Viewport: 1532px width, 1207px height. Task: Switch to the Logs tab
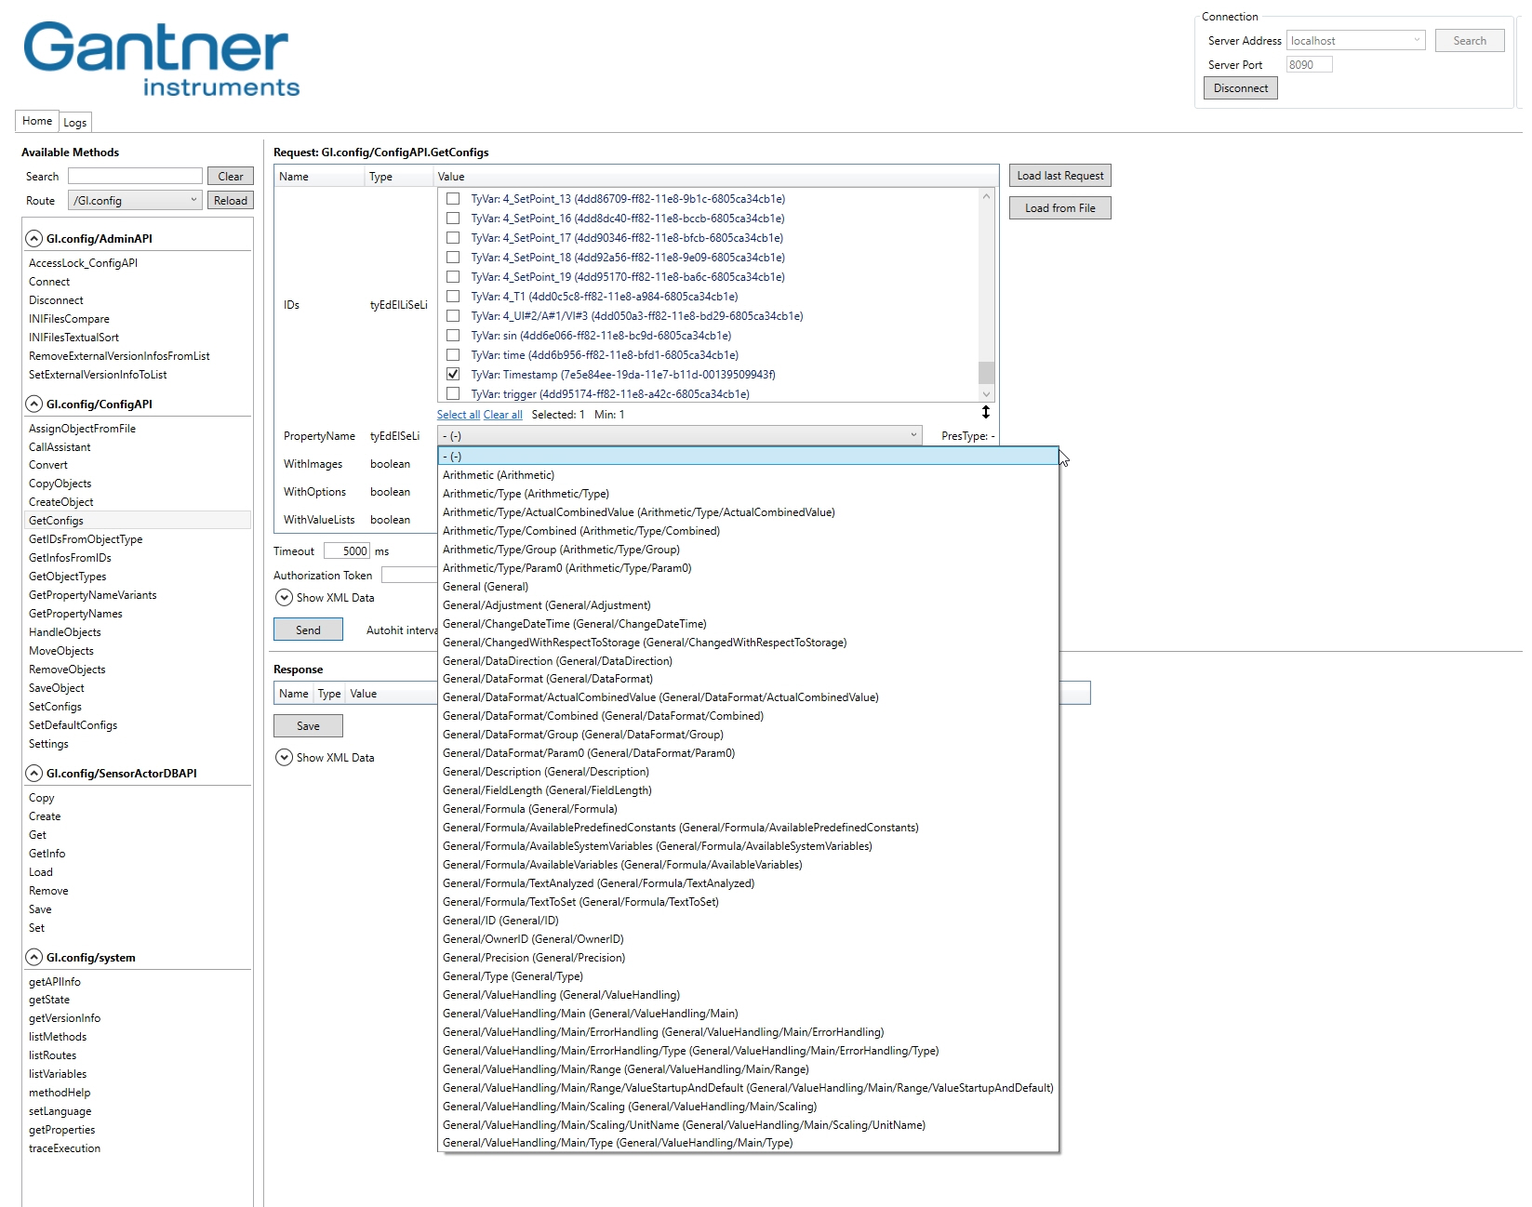tap(74, 122)
